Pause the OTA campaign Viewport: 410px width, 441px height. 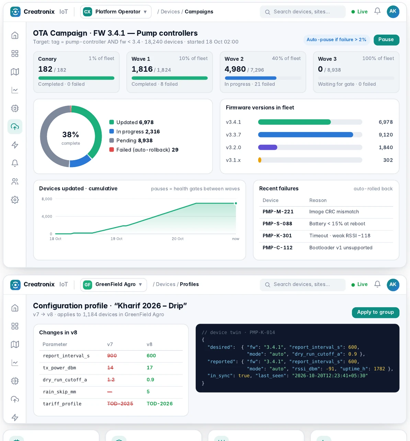pos(386,40)
